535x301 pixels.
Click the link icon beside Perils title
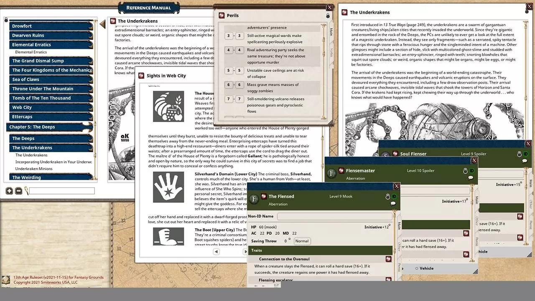tap(222, 15)
